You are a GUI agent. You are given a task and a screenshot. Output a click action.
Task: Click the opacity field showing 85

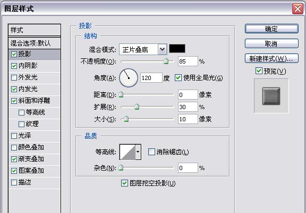(x=188, y=61)
